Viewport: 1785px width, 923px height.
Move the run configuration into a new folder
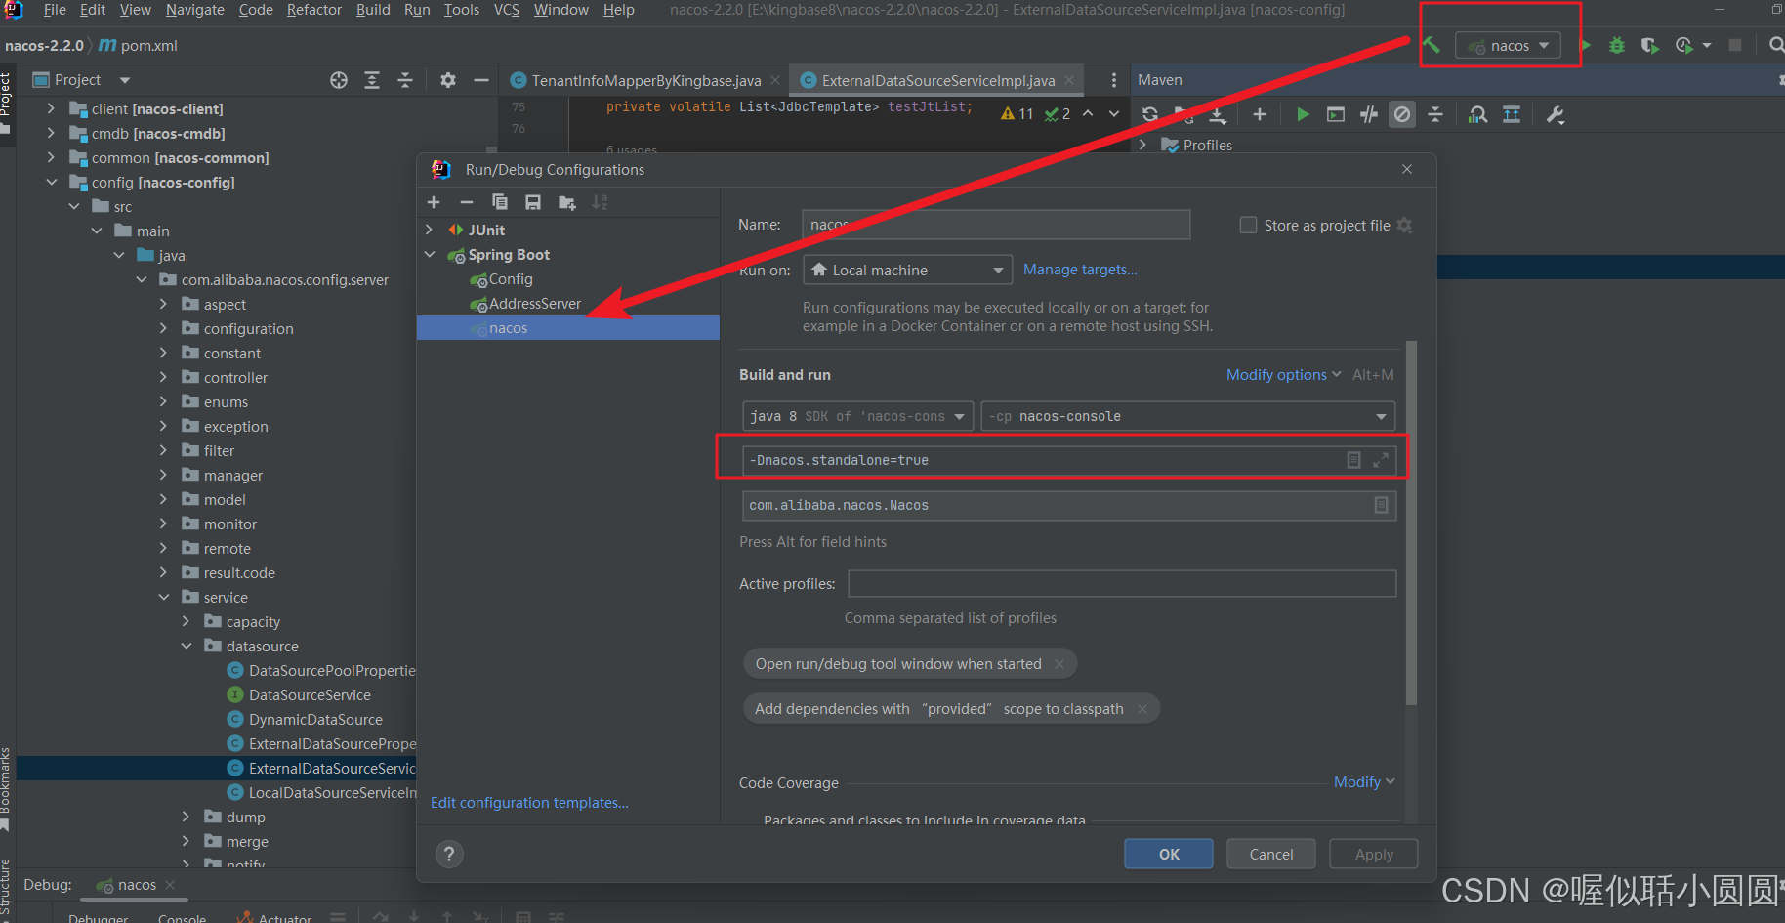566,202
